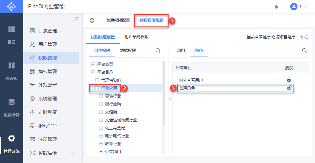
Task: Toggle the lock for 对外查看用户 role
Action: click(x=289, y=80)
